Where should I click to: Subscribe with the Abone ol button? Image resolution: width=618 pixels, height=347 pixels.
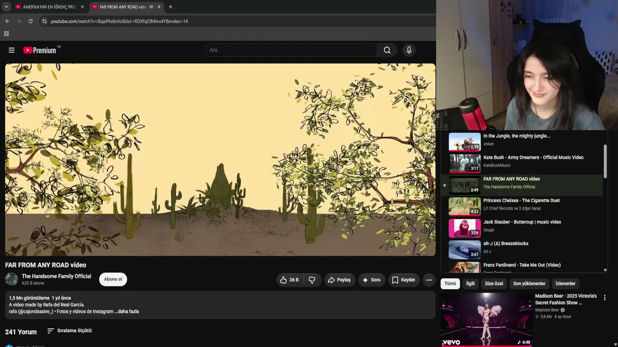(x=113, y=280)
